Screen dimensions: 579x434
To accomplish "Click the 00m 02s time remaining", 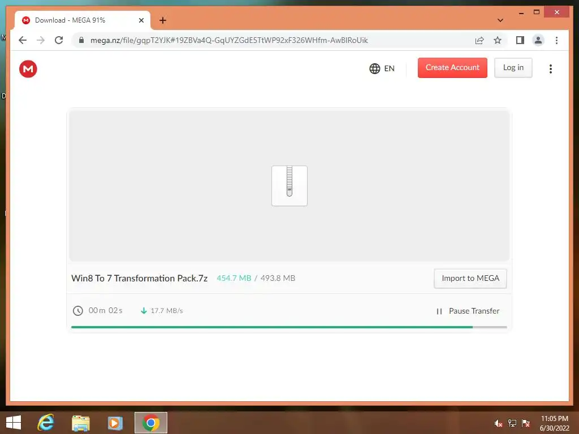I will (105, 311).
